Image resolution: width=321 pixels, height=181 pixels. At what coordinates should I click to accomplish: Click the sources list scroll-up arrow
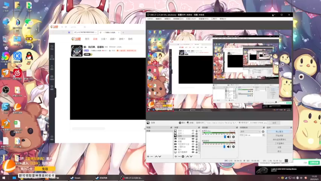point(199,130)
